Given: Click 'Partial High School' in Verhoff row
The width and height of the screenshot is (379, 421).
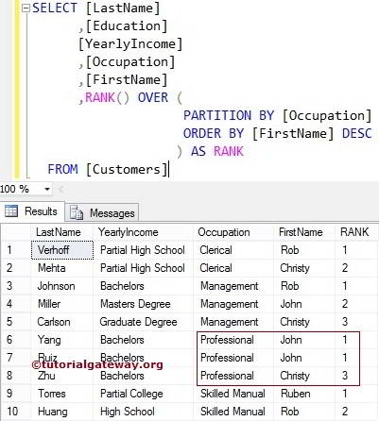Looking at the screenshot, I should pyautogui.click(x=143, y=250).
